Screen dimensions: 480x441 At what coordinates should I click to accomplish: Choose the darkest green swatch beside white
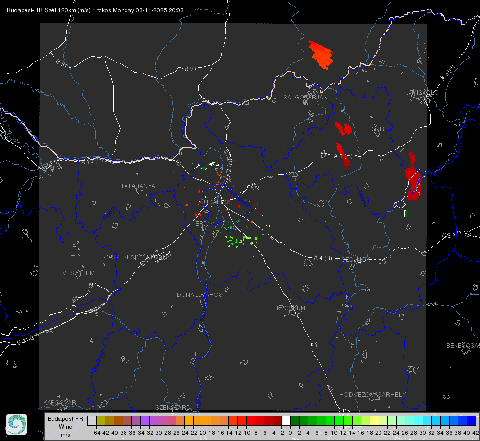(x=295, y=420)
